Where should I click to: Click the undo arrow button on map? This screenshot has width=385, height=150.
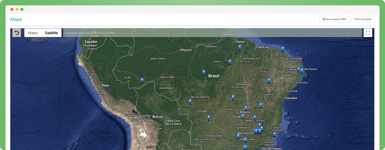[x=17, y=33]
